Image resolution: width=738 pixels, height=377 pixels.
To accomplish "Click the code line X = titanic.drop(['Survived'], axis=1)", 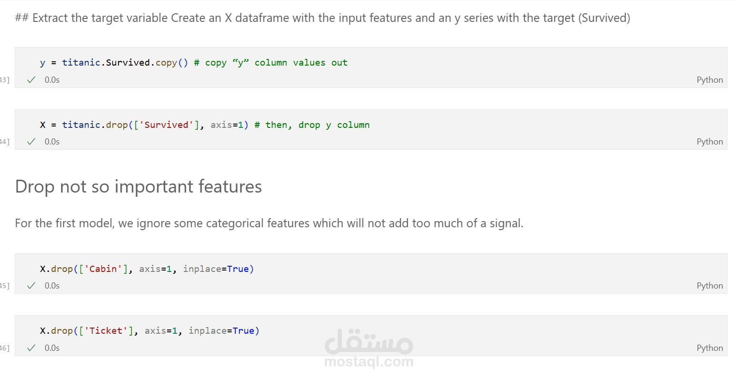I will point(144,125).
